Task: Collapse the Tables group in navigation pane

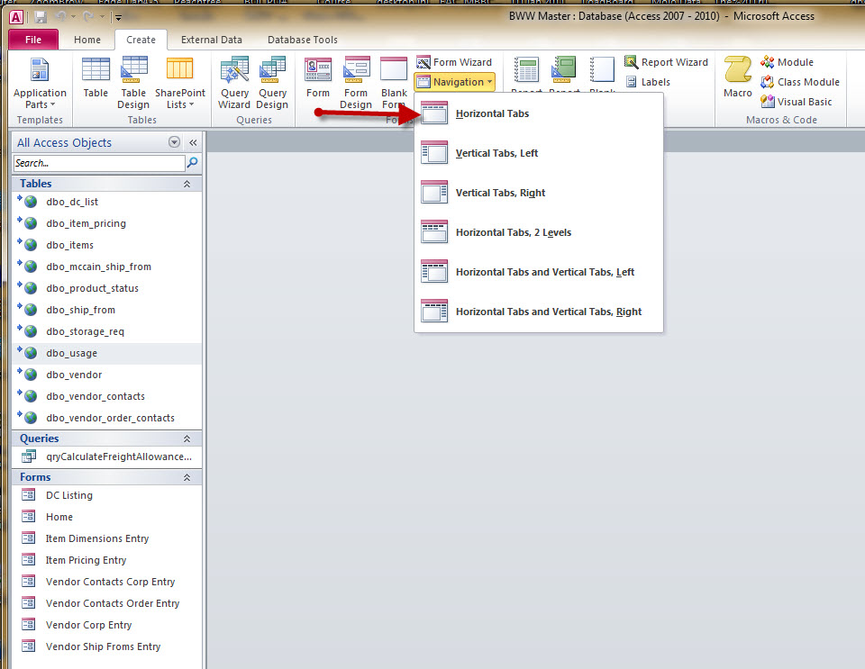Action: click(x=186, y=183)
